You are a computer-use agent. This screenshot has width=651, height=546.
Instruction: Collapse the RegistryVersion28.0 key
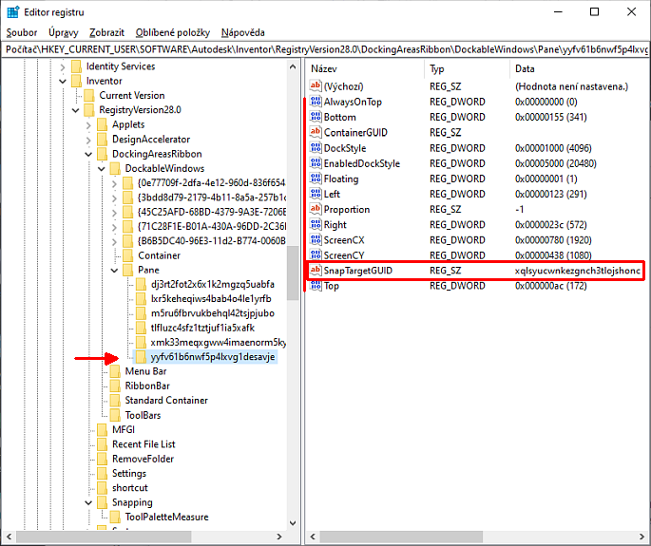(76, 110)
